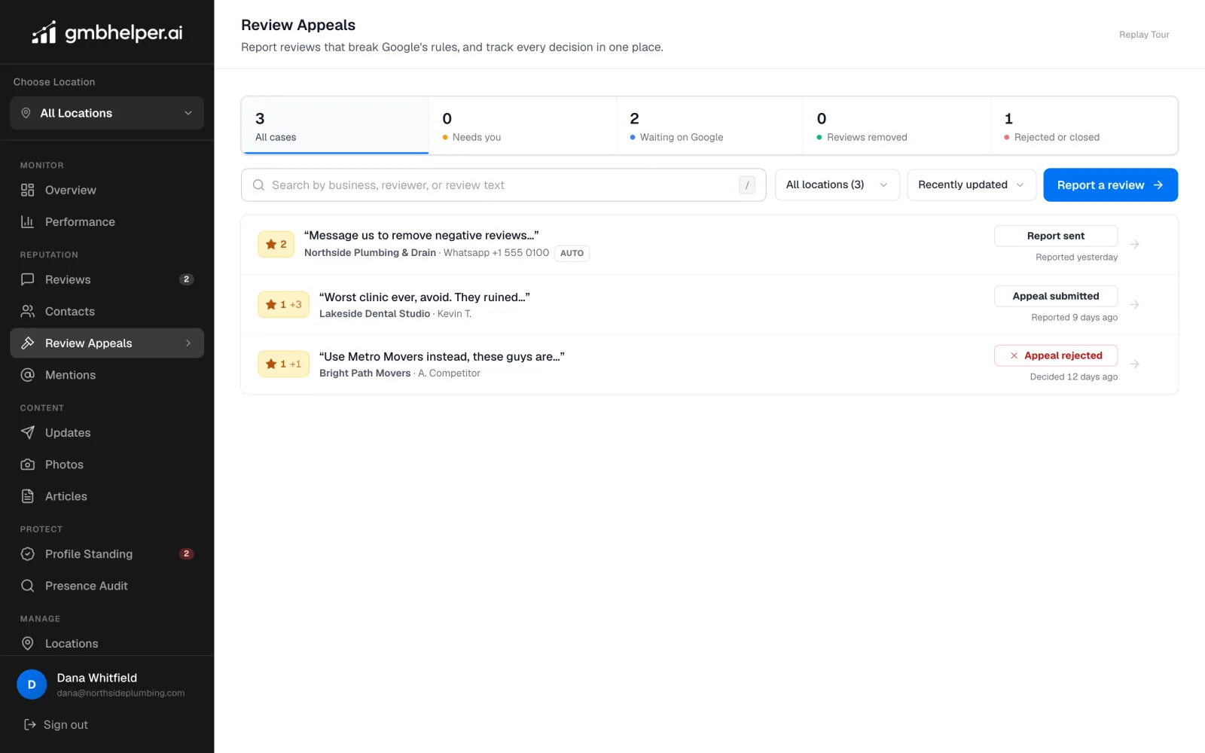Open the Overview grid icon
This screenshot has width=1205, height=753.
click(28, 190)
